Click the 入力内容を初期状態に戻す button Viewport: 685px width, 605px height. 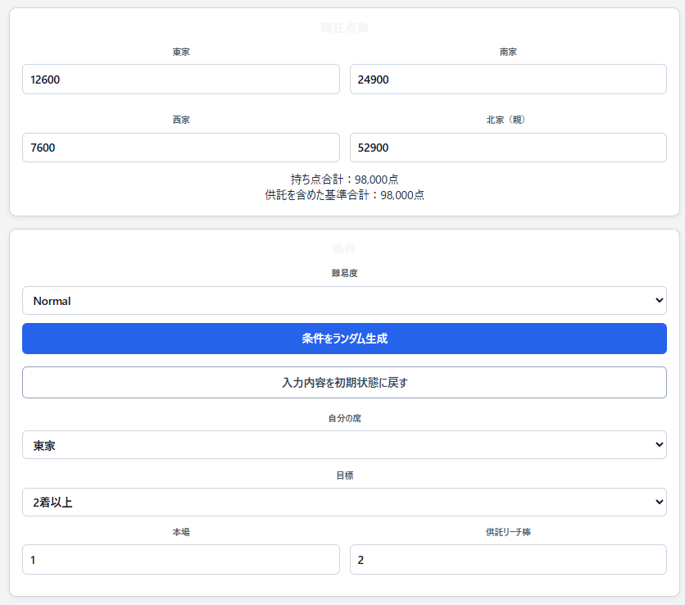coord(344,383)
